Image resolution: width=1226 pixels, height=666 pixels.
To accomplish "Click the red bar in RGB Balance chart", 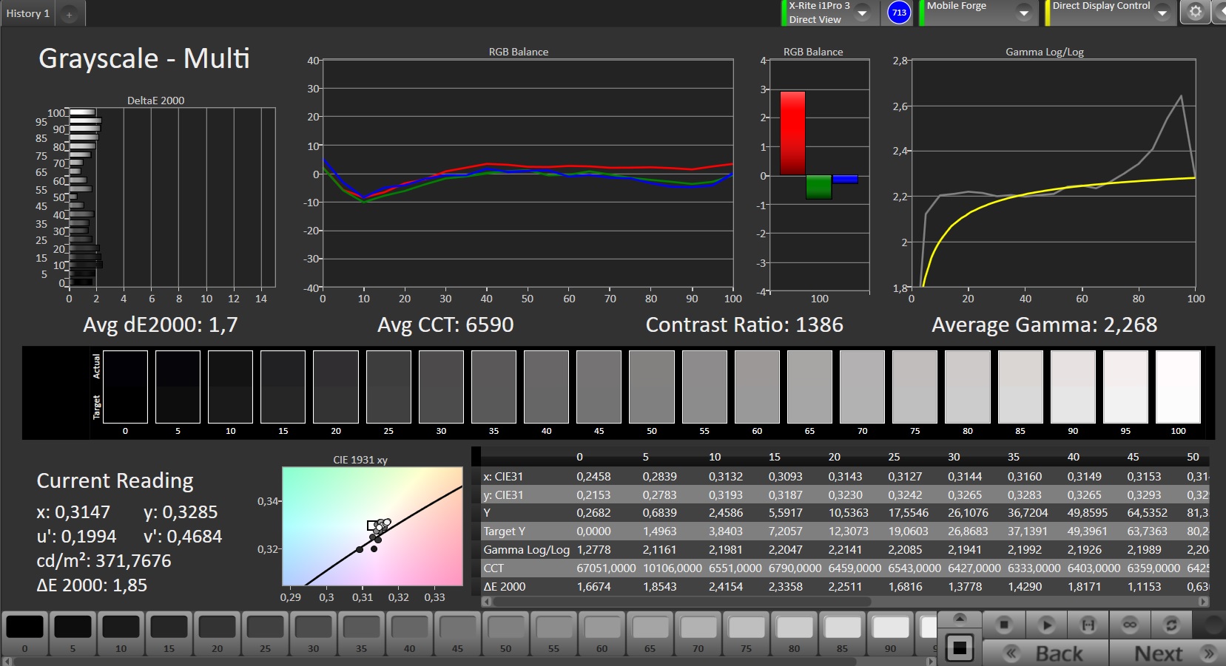I will 792,133.
